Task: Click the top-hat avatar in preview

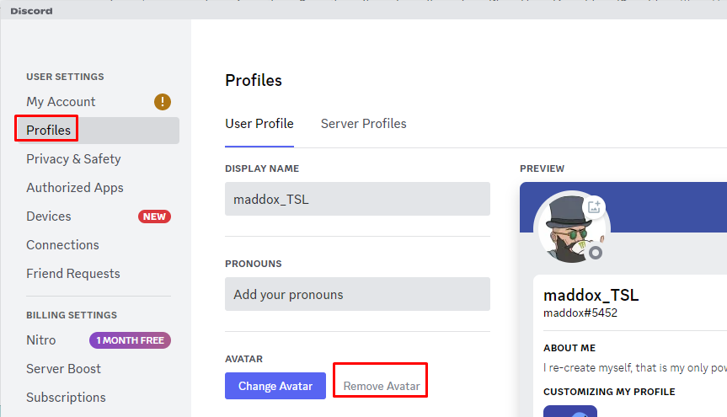Action: tap(572, 228)
